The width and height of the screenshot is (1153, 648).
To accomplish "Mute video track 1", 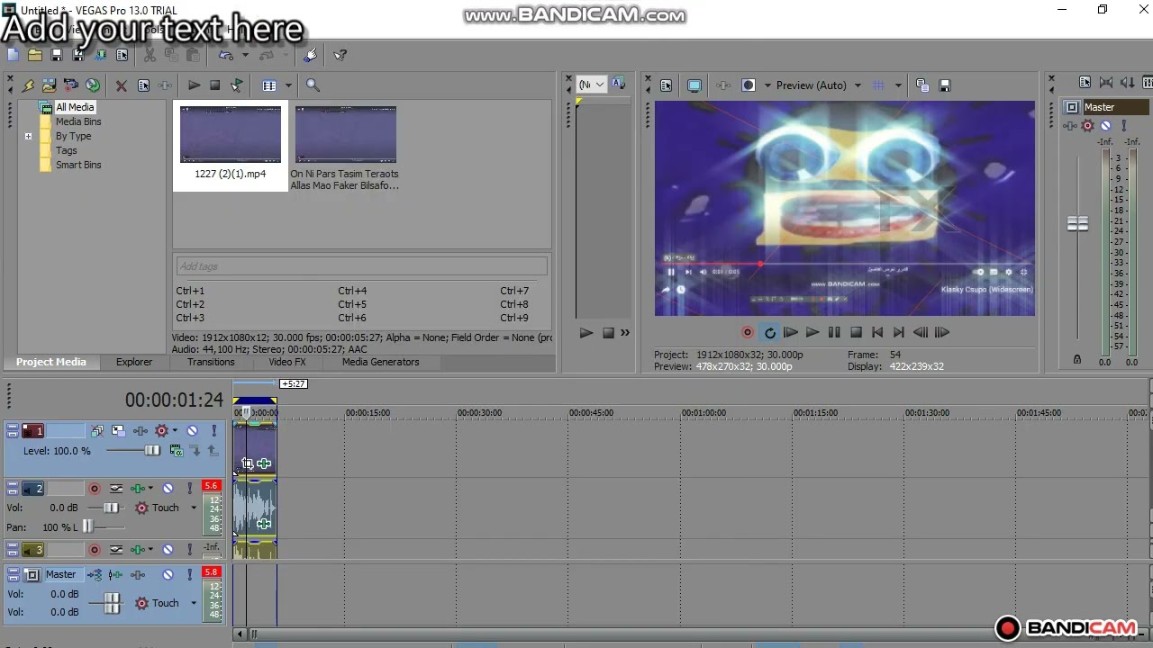I will click(192, 430).
